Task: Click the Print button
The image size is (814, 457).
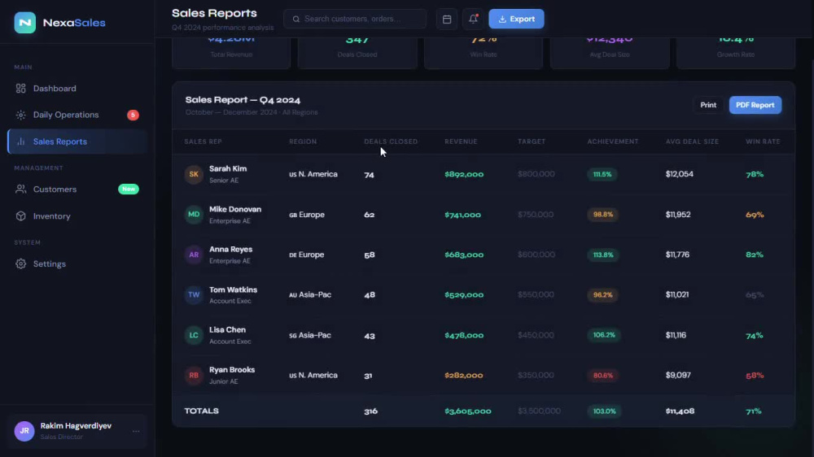Action: click(708, 105)
